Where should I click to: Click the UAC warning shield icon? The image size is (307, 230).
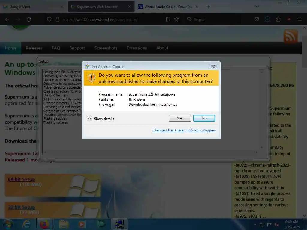(91, 78)
